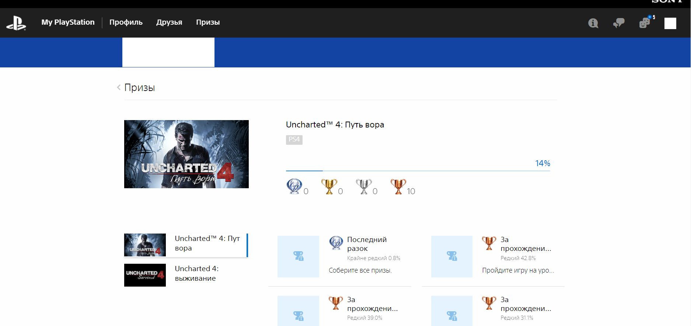Open the За прохождени... trophy rated 31.1%
This screenshot has height=326, width=691.
point(526,304)
